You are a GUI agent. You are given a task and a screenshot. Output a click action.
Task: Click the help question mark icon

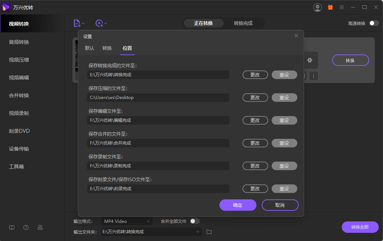[26, 227]
